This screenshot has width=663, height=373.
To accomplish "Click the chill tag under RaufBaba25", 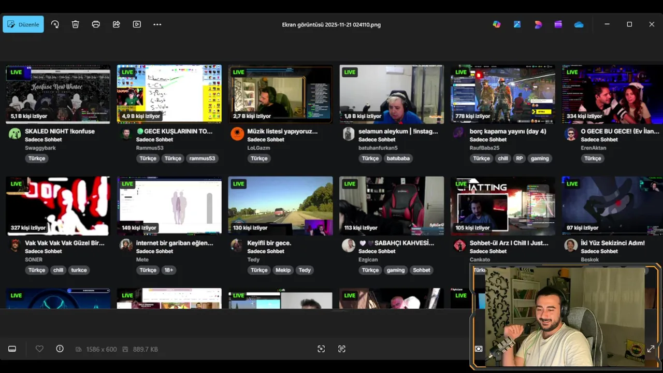I will pyautogui.click(x=503, y=159).
